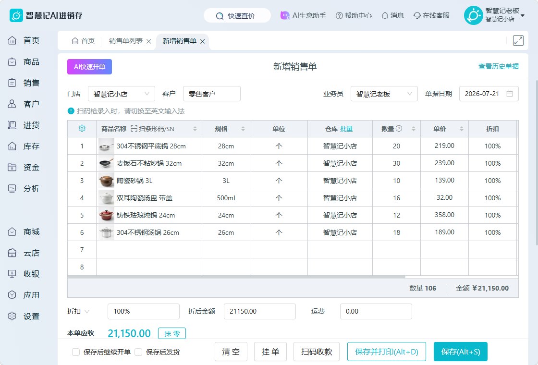Click the 数量 help question-mark icon
Screen dimensions: 538x365
pos(399,128)
